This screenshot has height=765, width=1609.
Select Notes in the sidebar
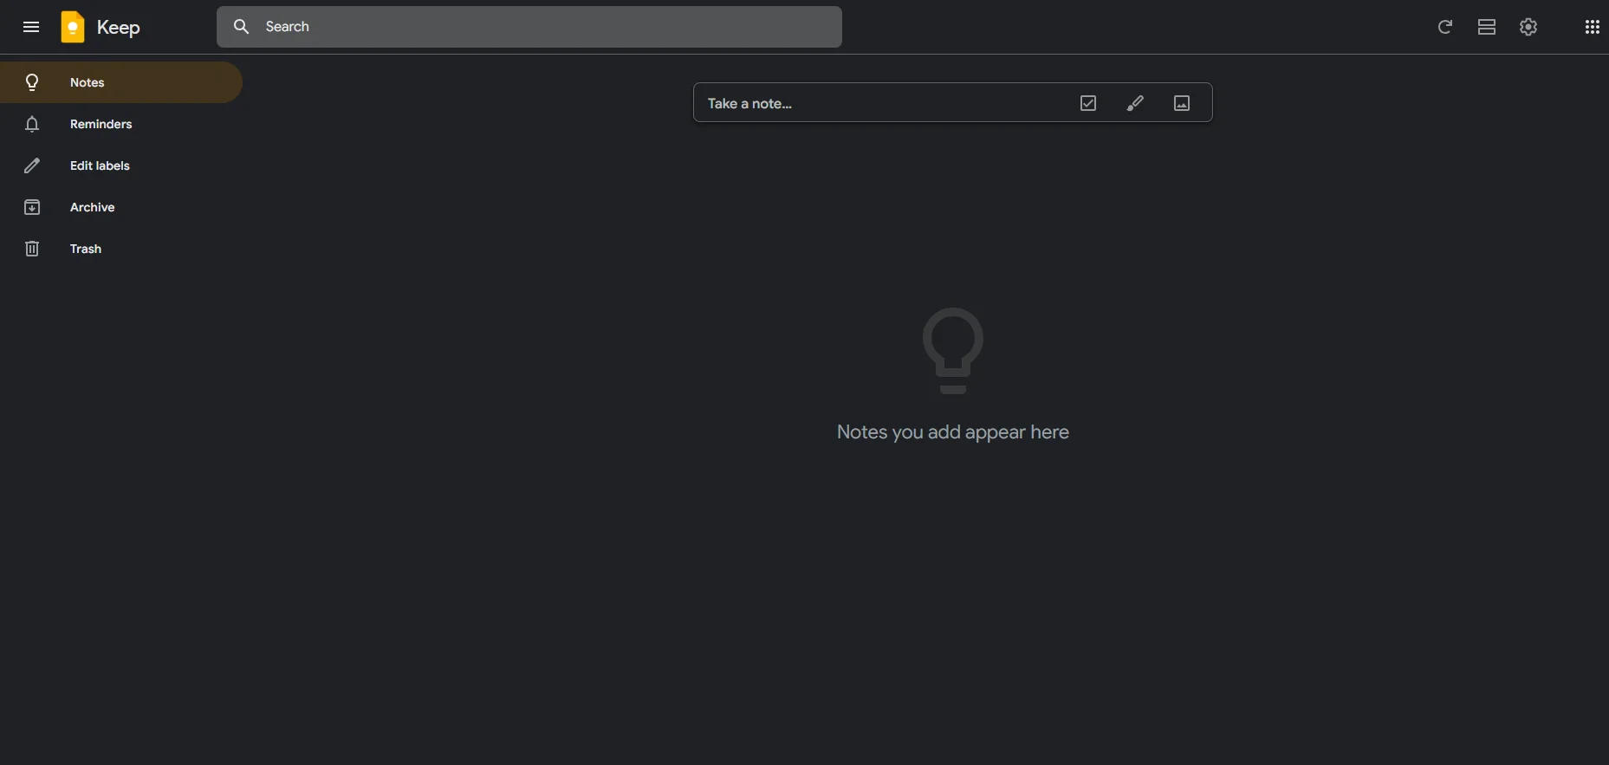(x=121, y=82)
